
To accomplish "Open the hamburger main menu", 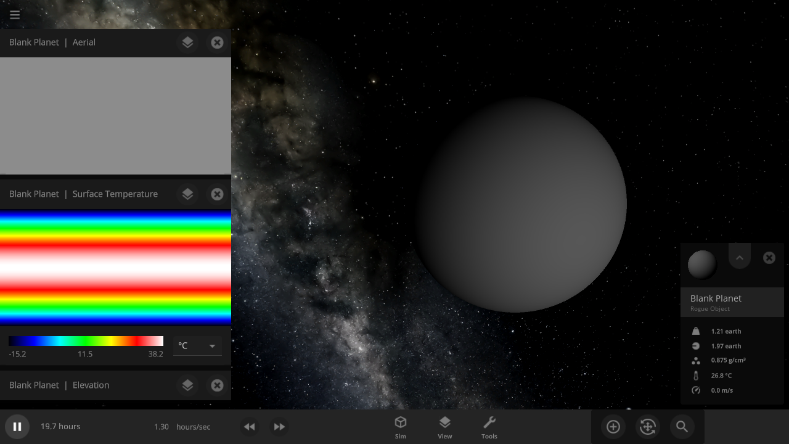I will (x=15, y=15).
